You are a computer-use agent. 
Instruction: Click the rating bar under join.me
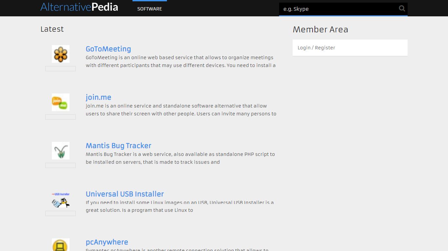coord(60,117)
